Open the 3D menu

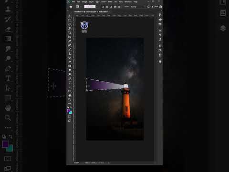click(x=115, y=2)
